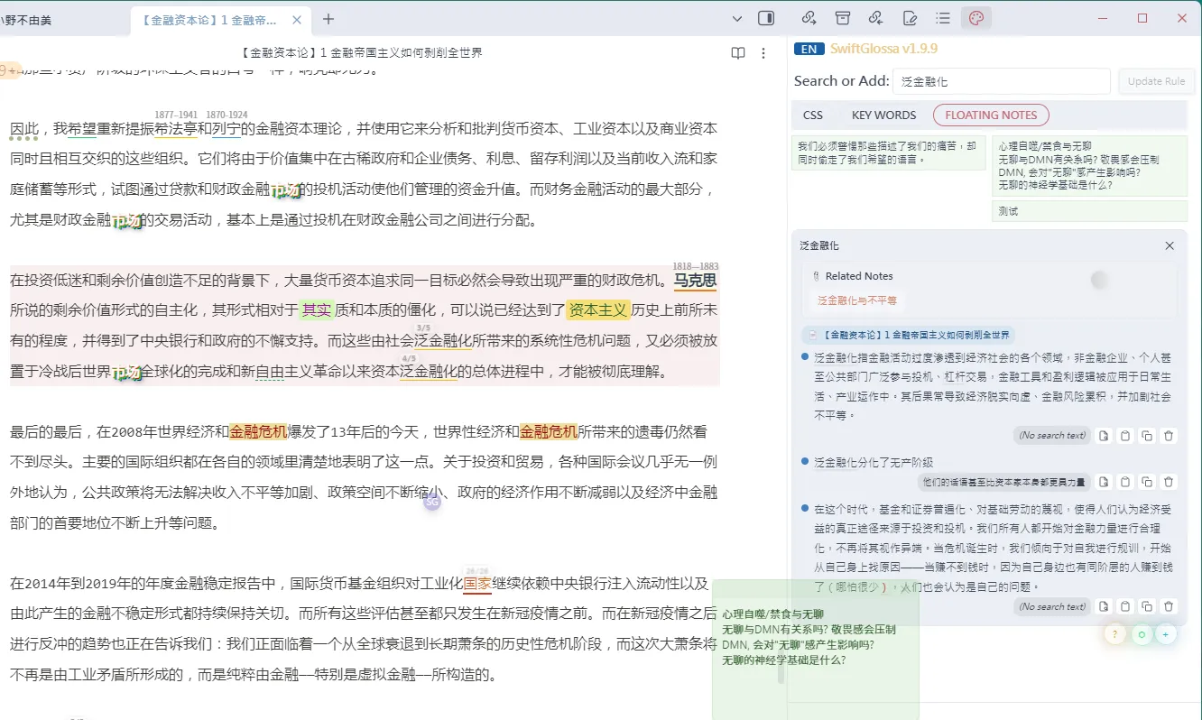
Task: Focus the Search or Add input field
Action: [x=1002, y=81]
